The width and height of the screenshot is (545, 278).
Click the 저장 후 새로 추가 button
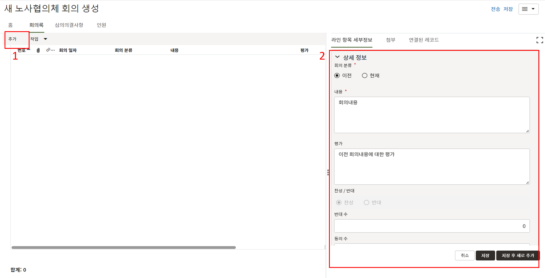click(x=517, y=256)
